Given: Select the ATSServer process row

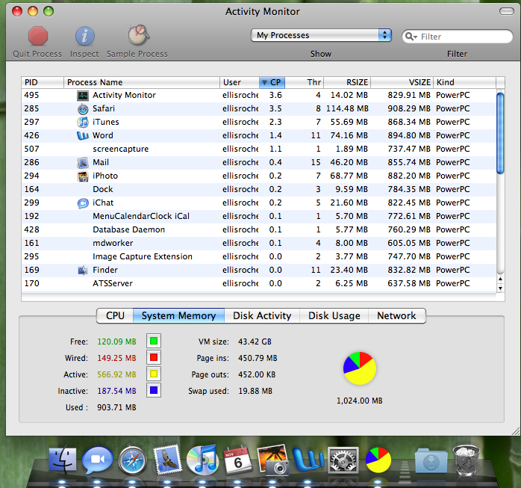Looking at the screenshot, I should 259,284.
